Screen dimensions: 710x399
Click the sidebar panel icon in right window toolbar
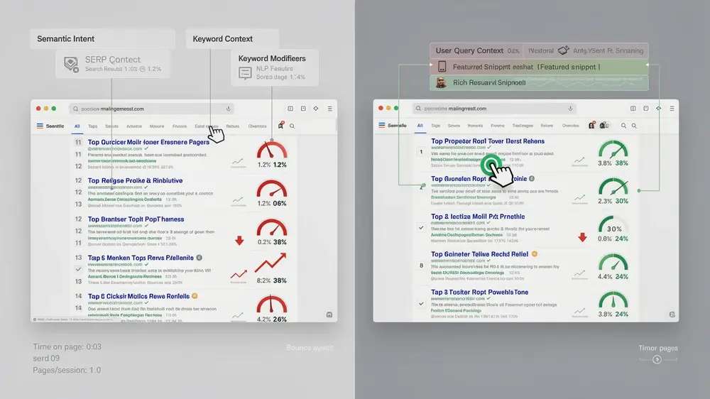633,109
